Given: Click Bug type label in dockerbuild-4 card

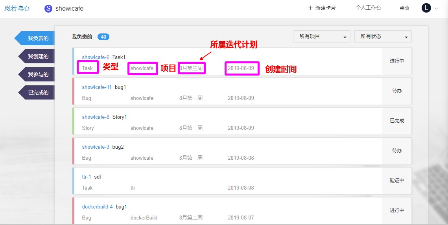Looking at the screenshot, I should (87, 218).
